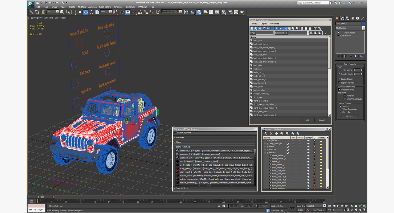Viewport: 394px width, 213px height.
Task: Activate the Select and Rotate tool
Action: (x=91, y=12)
